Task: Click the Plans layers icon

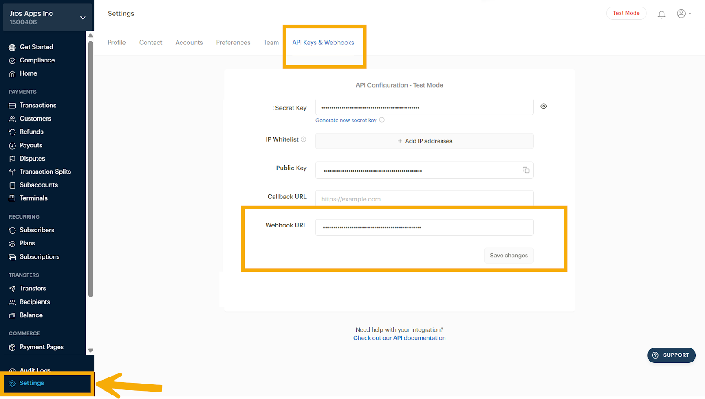Action: (x=12, y=244)
